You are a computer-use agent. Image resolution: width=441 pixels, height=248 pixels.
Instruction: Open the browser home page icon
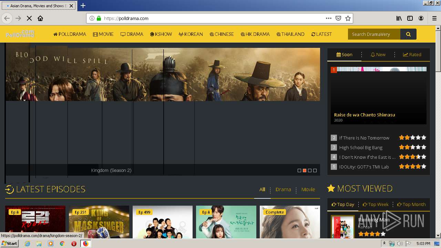click(40, 18)
